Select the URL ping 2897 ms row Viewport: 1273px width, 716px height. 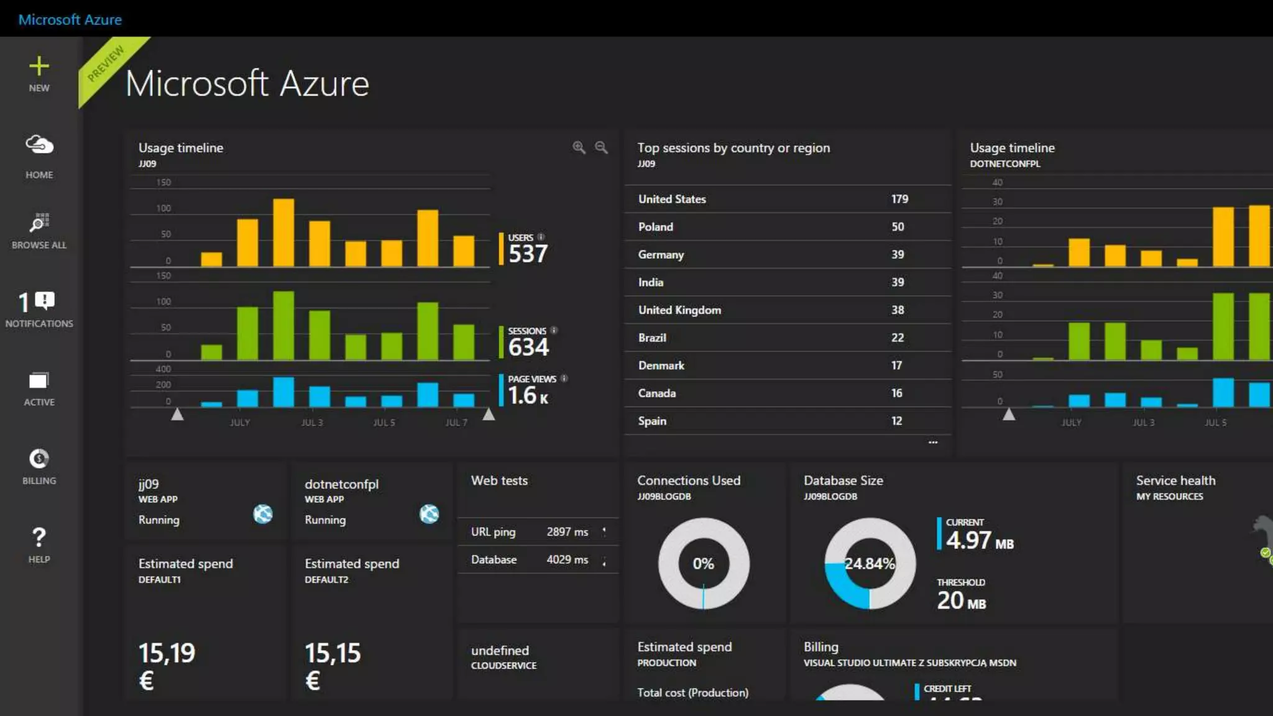pyautogui.click(x=538, y=532)
